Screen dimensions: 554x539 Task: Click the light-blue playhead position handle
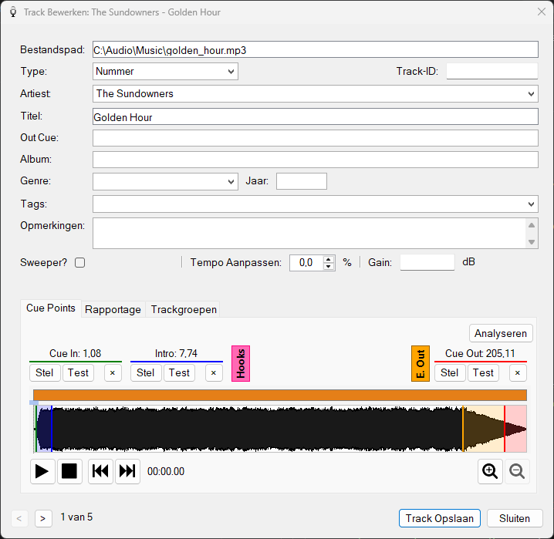[x=34, y=403]
